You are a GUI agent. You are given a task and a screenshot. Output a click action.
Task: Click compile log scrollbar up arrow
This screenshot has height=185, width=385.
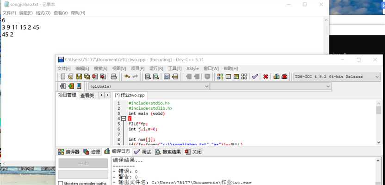click(x=378, y=161)
